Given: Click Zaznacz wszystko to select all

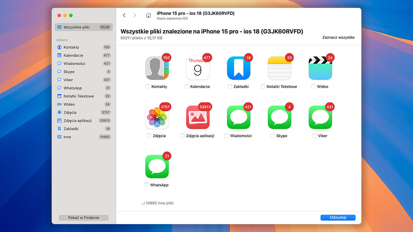Looking at the screenshot, I should (338, 37).
